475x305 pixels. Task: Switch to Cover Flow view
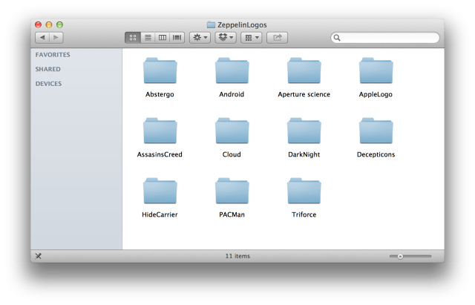coord(177,38)
